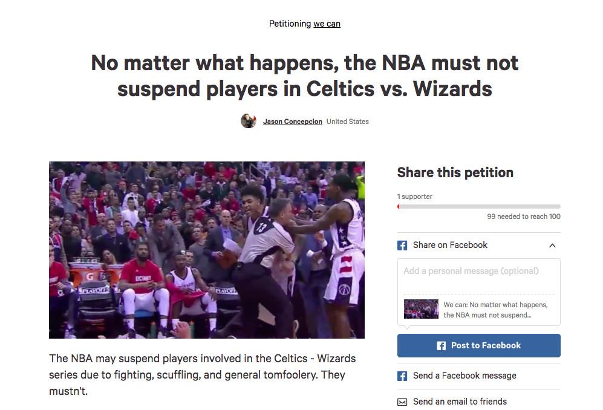Open Jason Concepcion's profile link
This screenshot has height=410, width=603.
(292, 122)
